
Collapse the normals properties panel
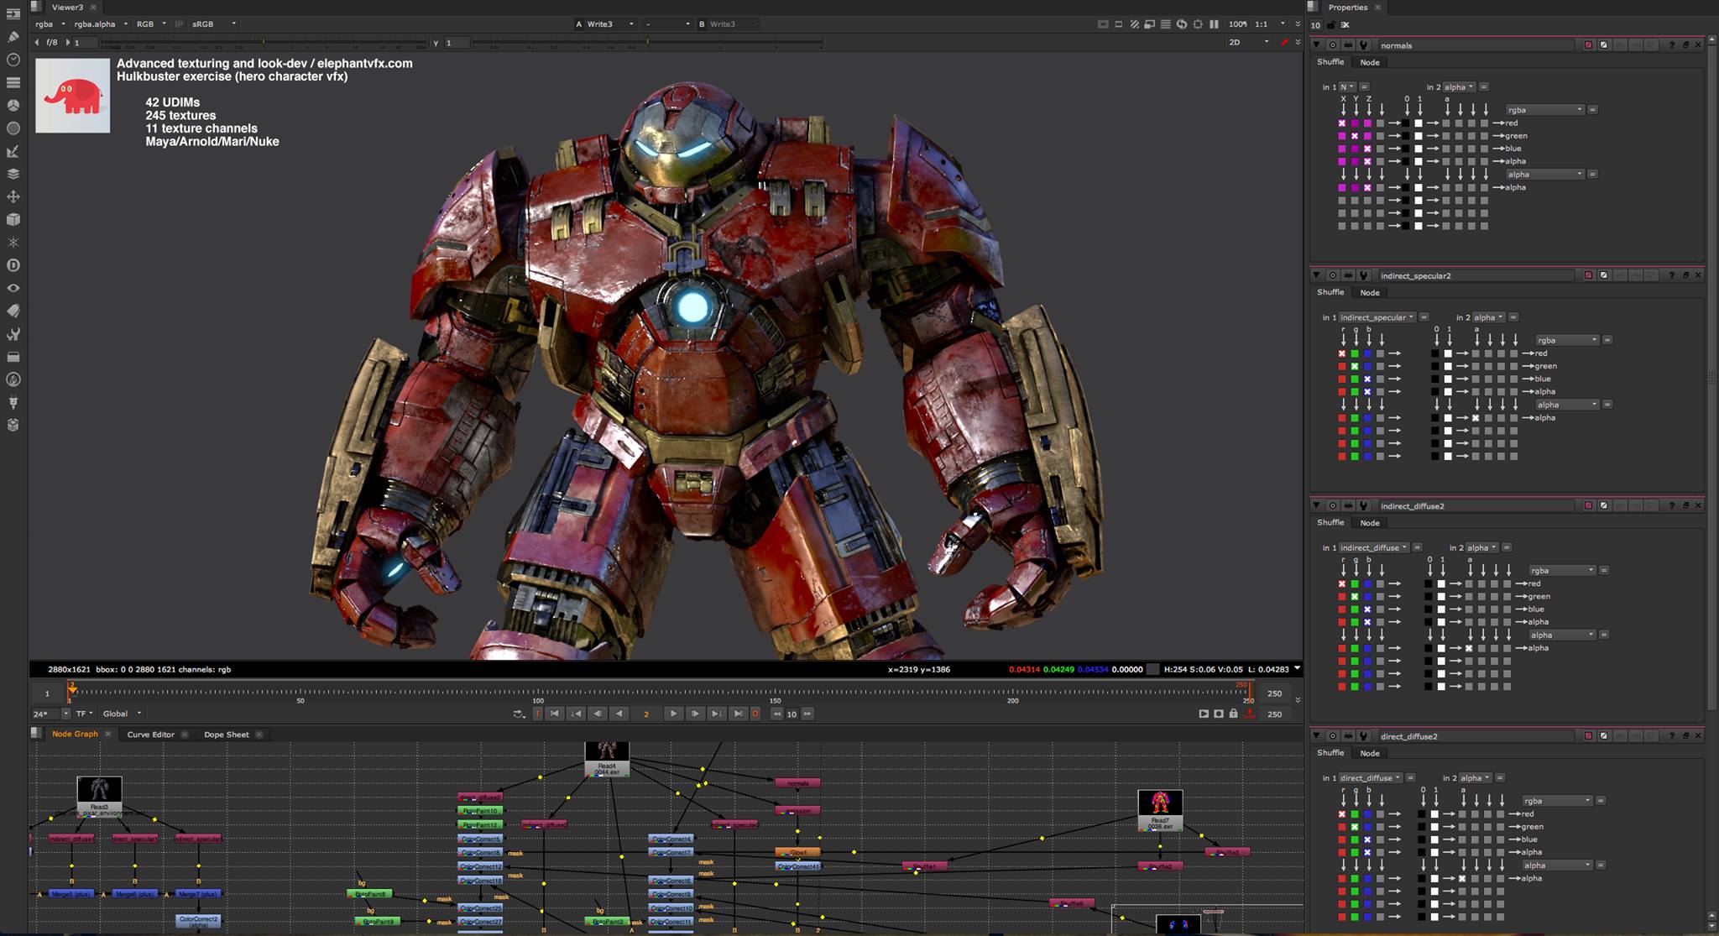(x=1316, y=45)
